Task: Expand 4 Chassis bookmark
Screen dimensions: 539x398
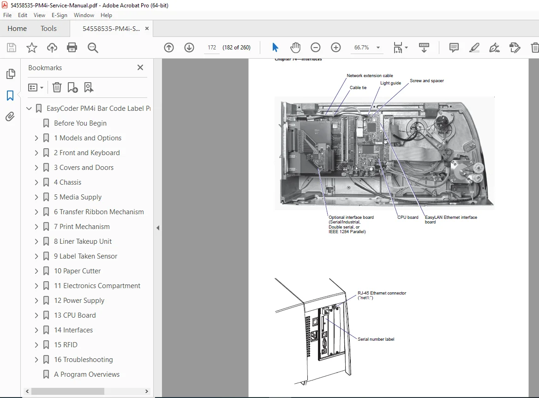Action: click(36, 182)
